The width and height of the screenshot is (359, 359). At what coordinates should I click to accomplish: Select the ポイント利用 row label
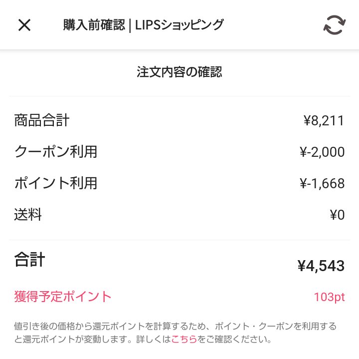click(x=55, y=183)
